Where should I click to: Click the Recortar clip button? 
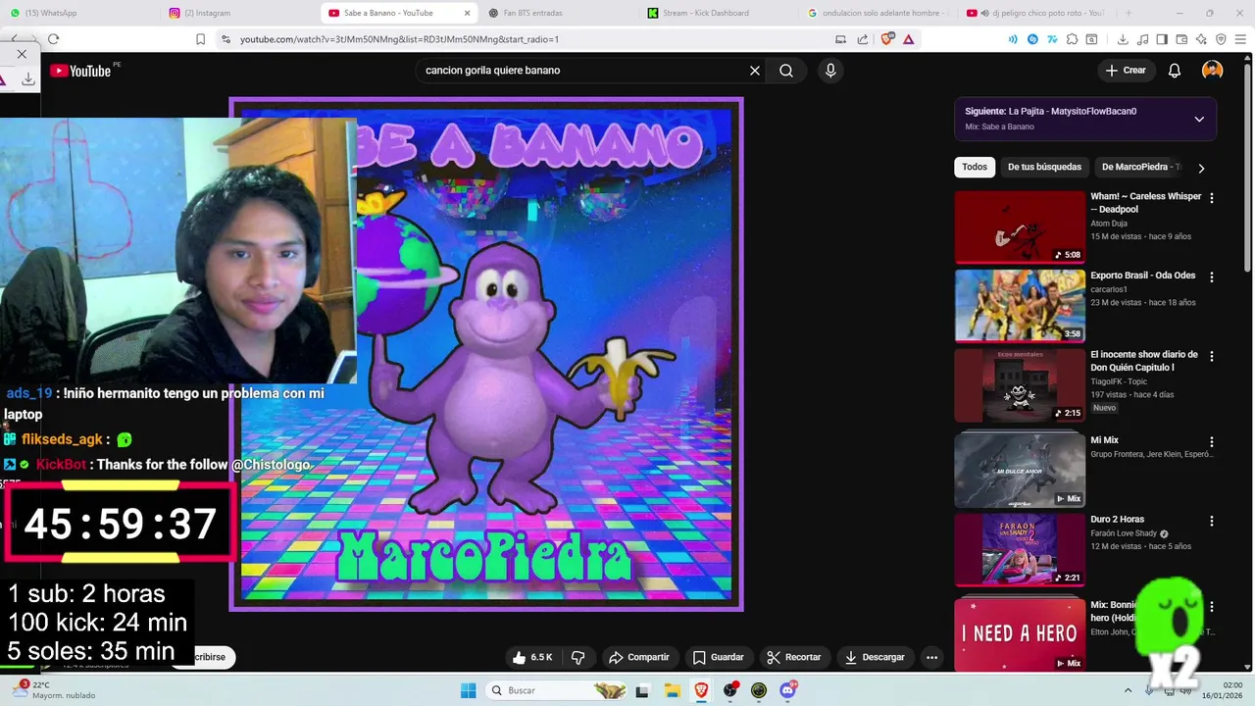[794, 657]
